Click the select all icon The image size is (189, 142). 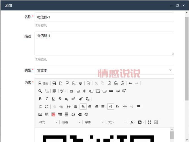click(x=54, y=91)
